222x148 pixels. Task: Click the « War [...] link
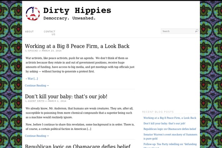[32, 78]
